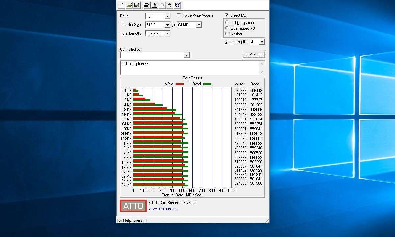This screenshot has width=395, height=237.
Task: Click the 1 MB row label in chart
Action: 128,144
